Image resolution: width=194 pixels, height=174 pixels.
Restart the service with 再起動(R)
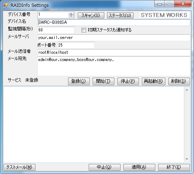pyautogui.click(x=153, y=81)
